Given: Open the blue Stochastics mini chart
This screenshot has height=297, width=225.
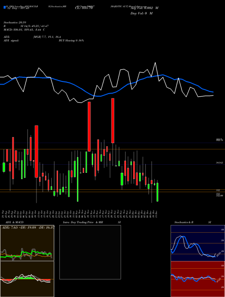Looking at the screenshot, I should [x=198, y=243].
